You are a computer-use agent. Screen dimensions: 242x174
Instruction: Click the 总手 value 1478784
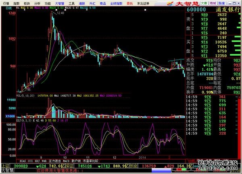tap(205, 74)
